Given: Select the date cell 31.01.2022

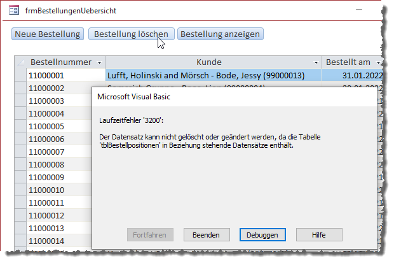Looking at the screenshot, I should click(x=352, y=75).
